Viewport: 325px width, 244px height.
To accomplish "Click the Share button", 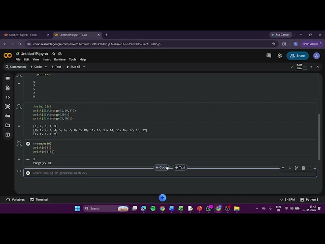I will 298,55.
